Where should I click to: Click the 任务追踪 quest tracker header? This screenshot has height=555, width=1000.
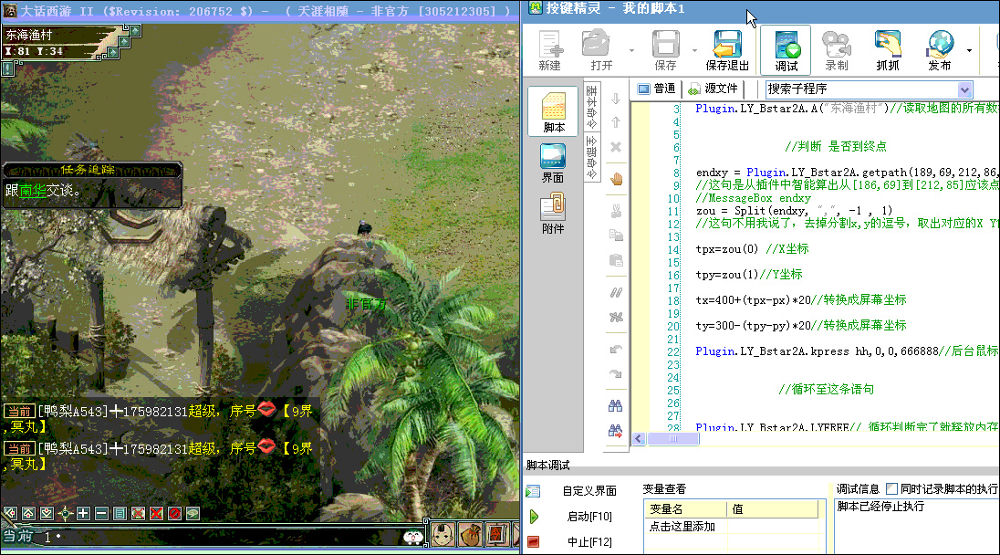point(88,170)
